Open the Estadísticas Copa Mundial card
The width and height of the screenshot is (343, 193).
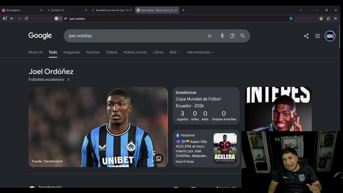[x=206, y=106]
